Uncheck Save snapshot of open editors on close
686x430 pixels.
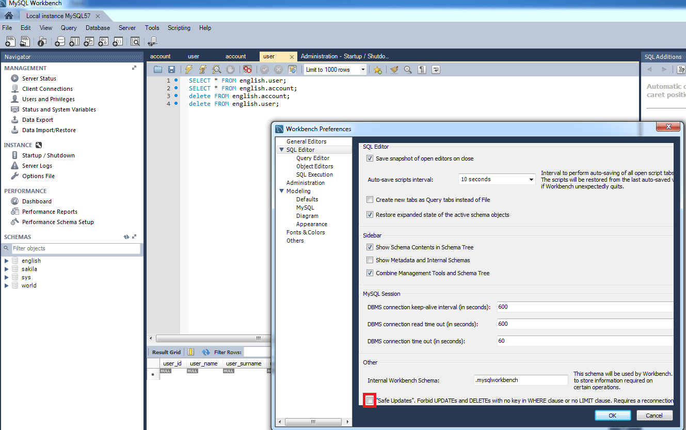[370, 158]
